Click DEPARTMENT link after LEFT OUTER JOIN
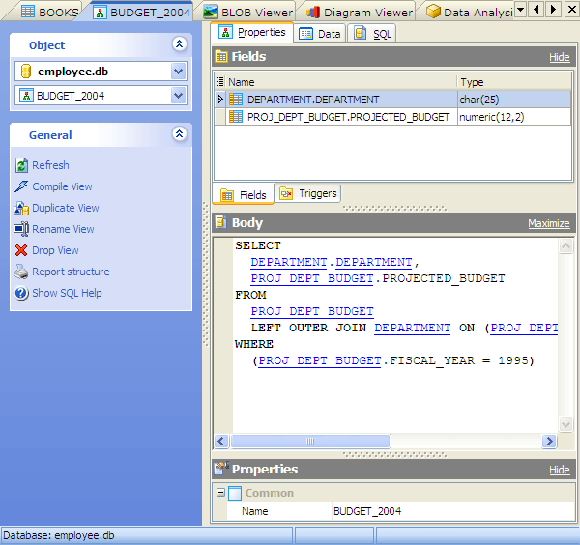 [x=412, y=328]
